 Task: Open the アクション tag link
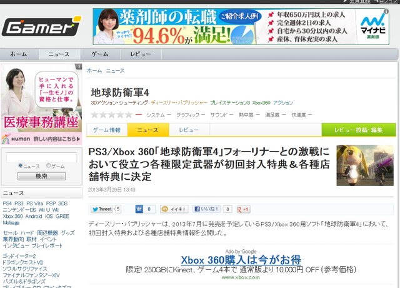click(x=283, y=103)
